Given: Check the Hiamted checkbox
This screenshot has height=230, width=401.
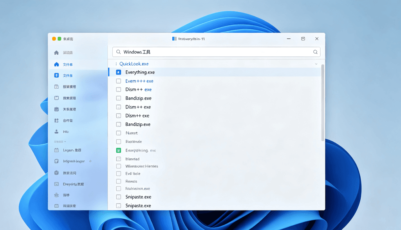Looking at the screenshot, I should [118, 159].
